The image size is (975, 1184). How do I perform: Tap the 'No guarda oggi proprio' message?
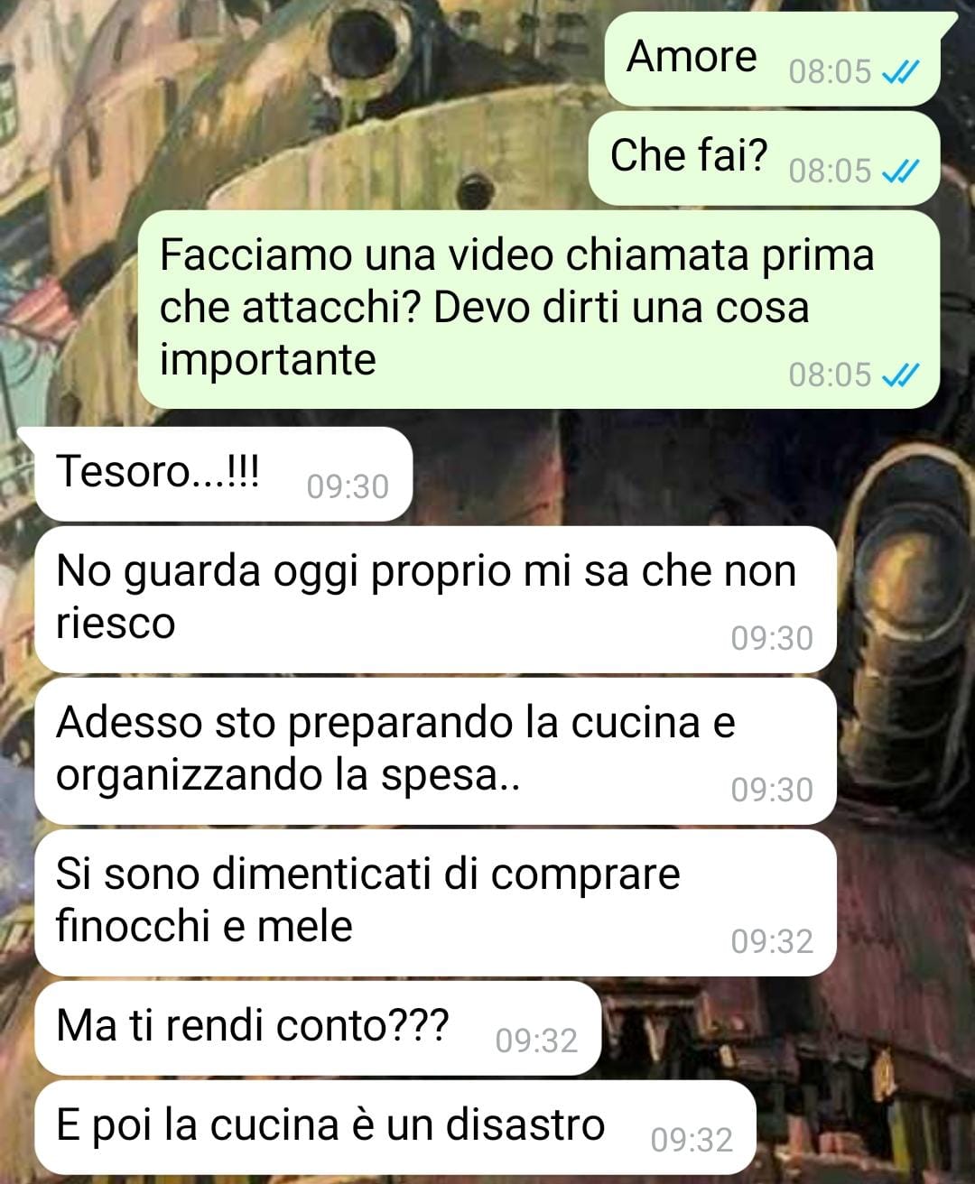436,599
